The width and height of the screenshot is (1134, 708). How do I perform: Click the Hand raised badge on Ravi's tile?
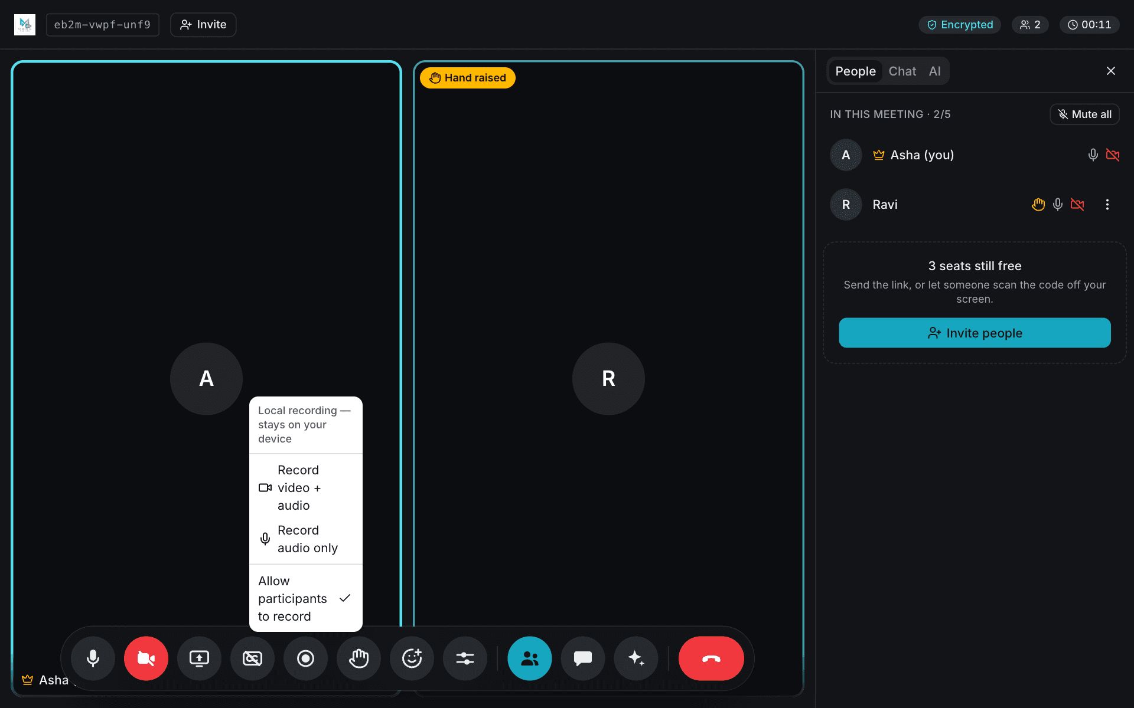tap(467, 78)
